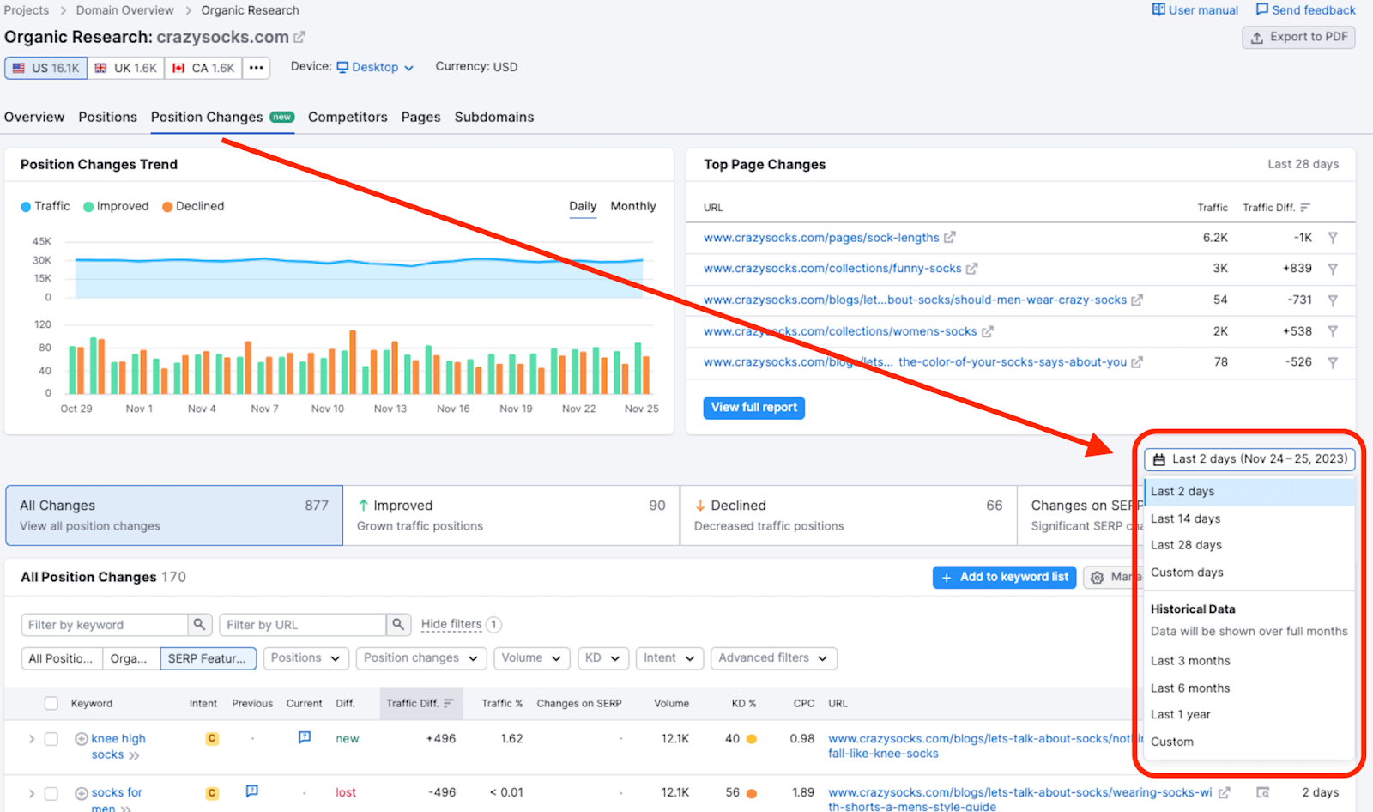Switch to the Subdomains tab
Viewport: 1373px width, 812px height.
(x=494, y=117)
